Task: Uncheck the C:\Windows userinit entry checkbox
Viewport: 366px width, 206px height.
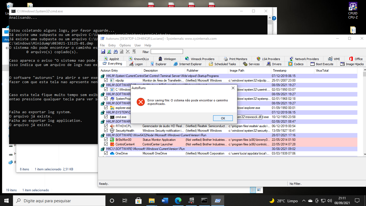Action: click(x=106, y=90)
